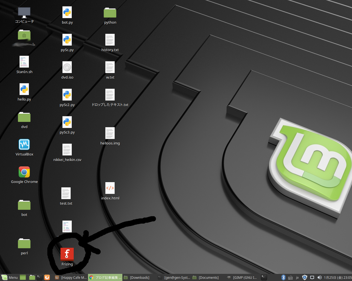Select the perl folder
Image resolution: width=352 pixels, height=281 pixels.
24,243
